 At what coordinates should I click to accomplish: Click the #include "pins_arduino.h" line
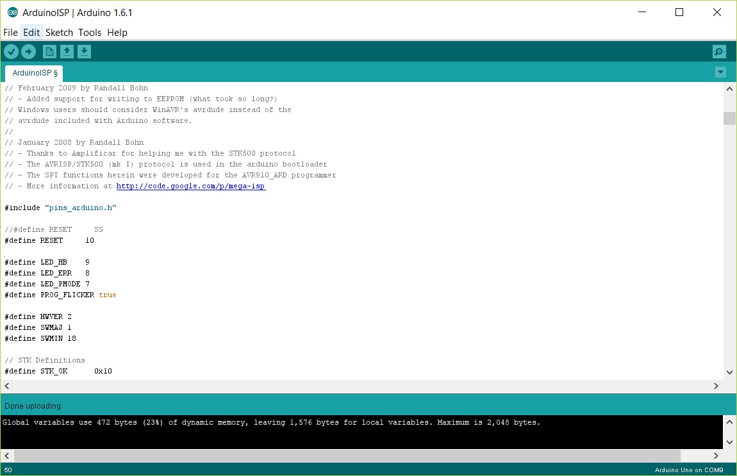click(x=60, y=208)
